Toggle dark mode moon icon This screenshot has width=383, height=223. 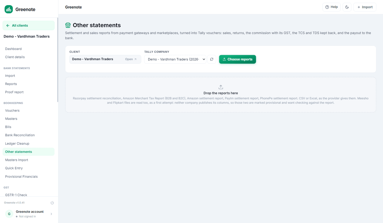point(347,7)
